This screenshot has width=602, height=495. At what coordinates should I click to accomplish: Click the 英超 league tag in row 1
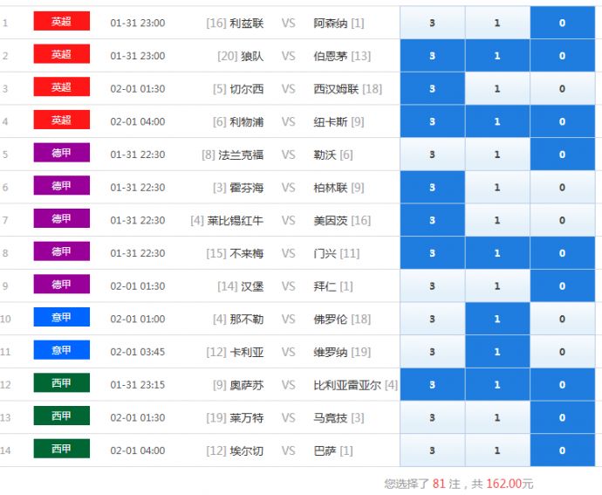61,22
